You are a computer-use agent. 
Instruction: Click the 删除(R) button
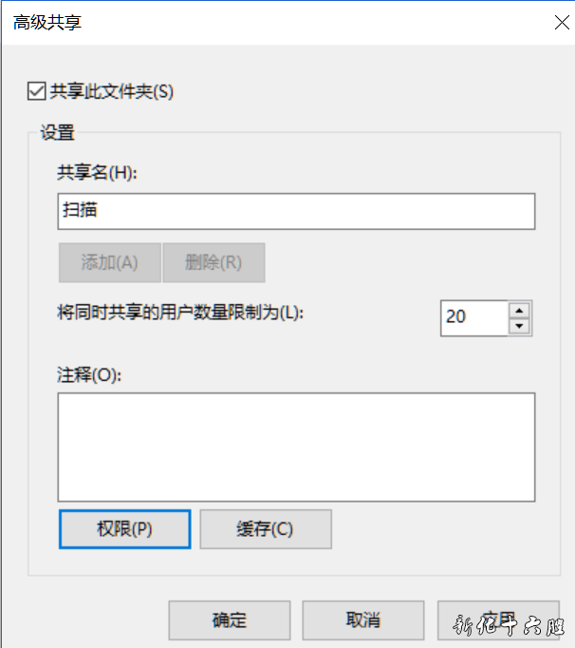(x=213, y=262)
